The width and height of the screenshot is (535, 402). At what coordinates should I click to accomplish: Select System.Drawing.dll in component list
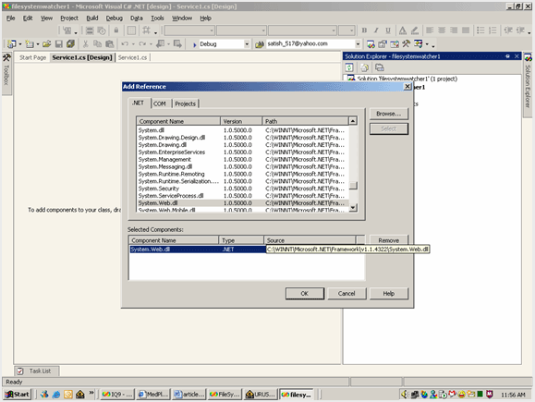pos(243,145)
